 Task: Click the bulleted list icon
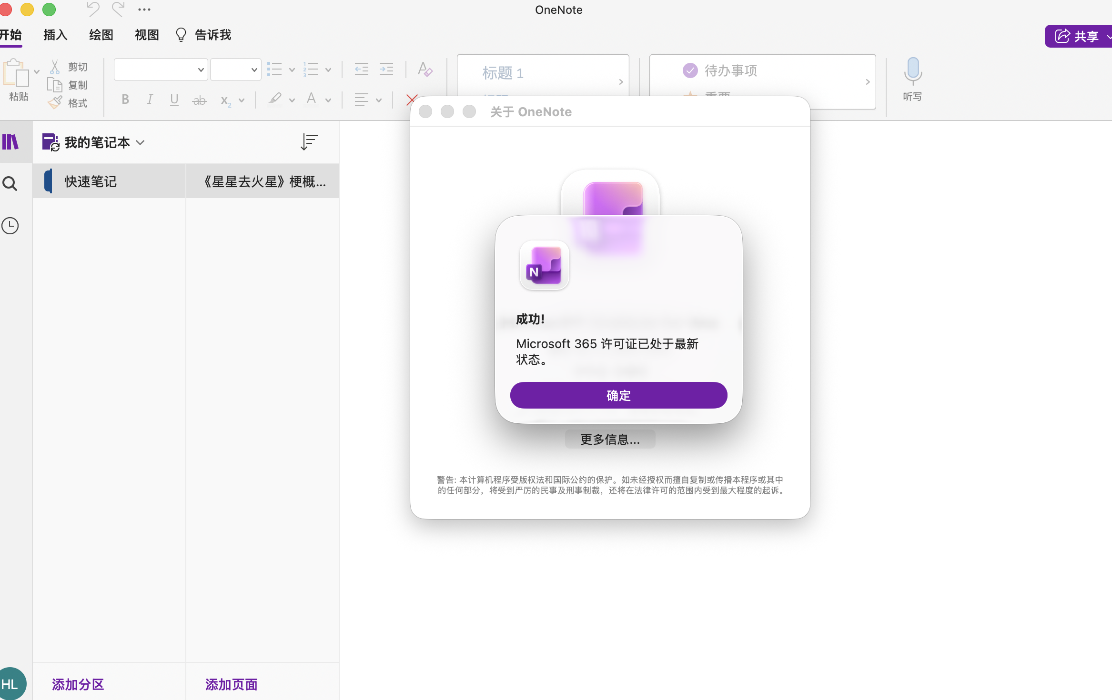pyautogui.click(x=274, y=70)
